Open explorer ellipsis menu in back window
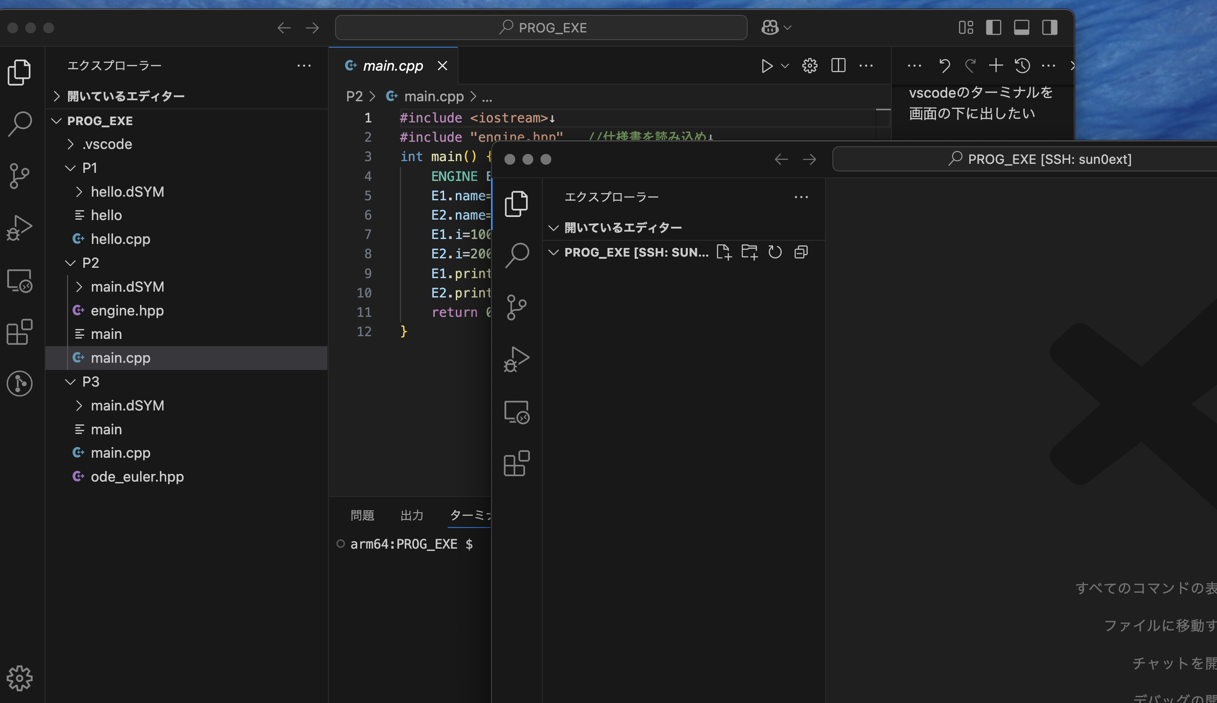Viewport: 1217px width, 703px height. pyautogui.click(x=304, y=66)
